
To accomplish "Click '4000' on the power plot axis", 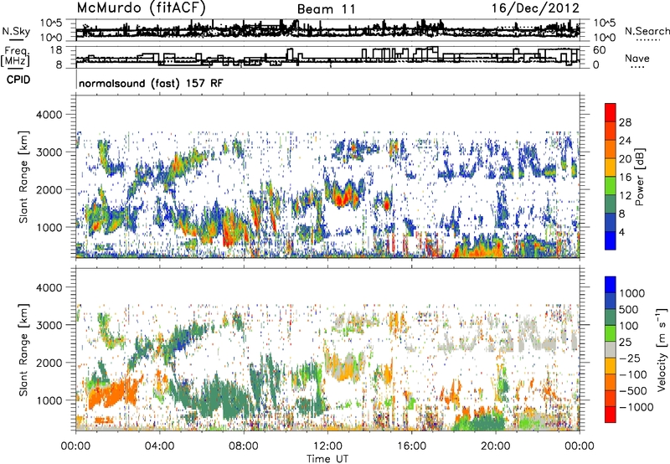I will [x=49, y=115].
